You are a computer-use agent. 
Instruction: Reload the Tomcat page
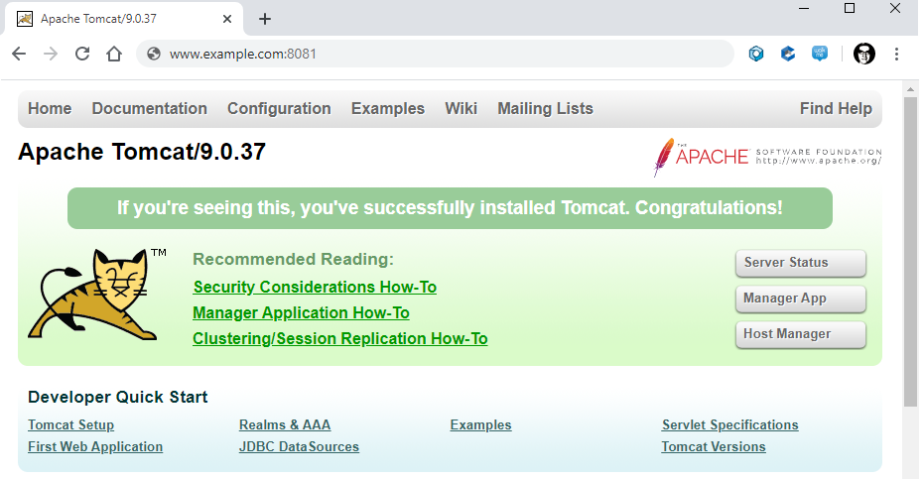point(82,54)
